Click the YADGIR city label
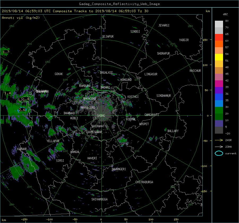Screen dimensions: 239x223 tap(184, 40)
